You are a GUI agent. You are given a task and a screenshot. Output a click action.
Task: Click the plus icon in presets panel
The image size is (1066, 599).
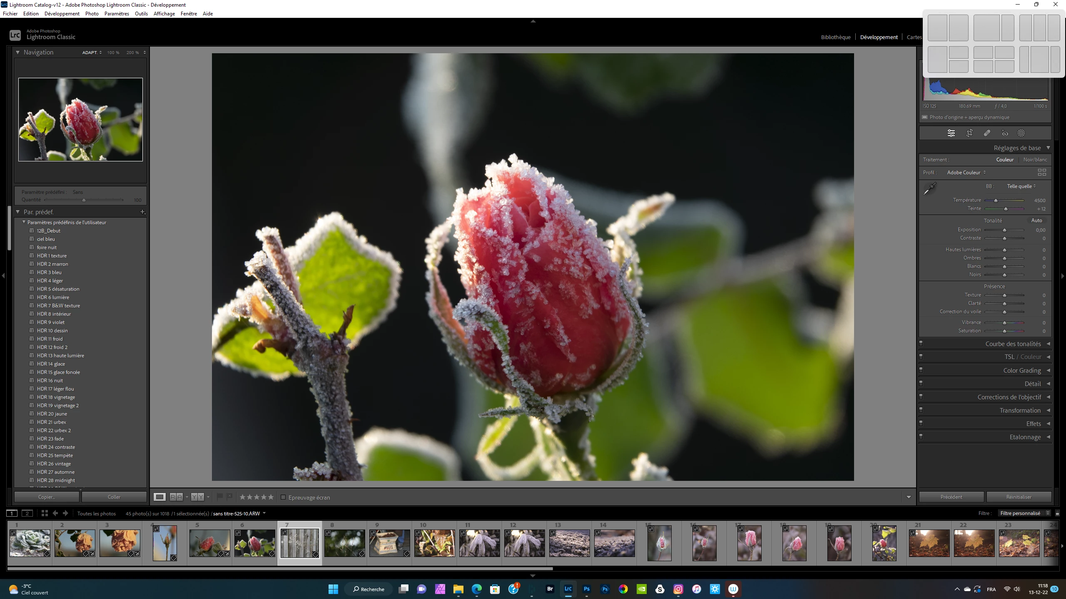click(142, 212)
